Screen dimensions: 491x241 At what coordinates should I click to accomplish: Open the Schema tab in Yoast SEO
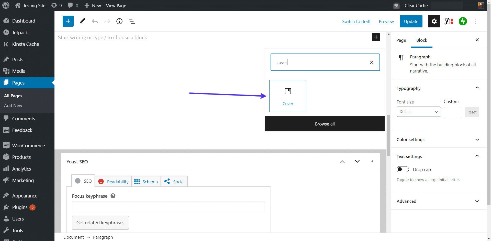146,181
